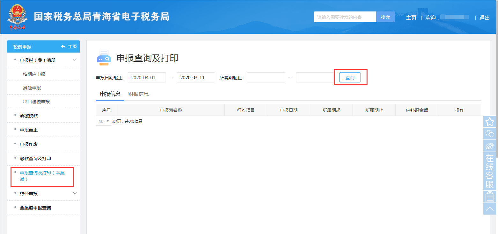Viewport: 498px width, 234px height.
Task: Open the Weibo icon in the side float bar
Action: click(x=490, y=146)
